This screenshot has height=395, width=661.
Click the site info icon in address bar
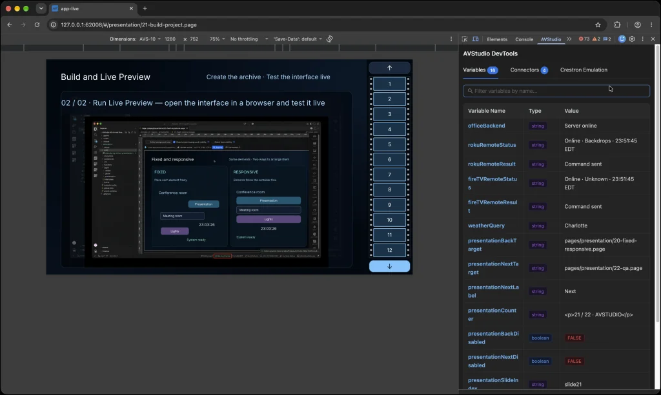(54, 25)
